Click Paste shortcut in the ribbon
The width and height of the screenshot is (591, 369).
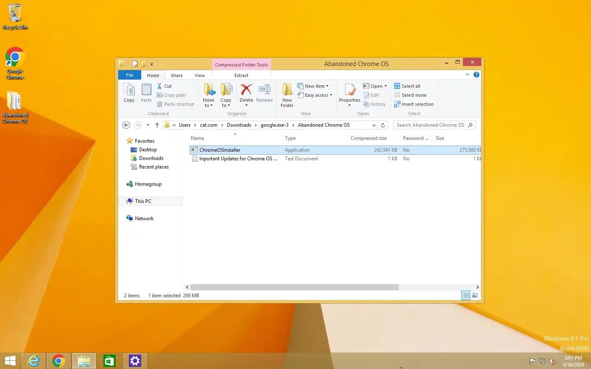tap(176, 104)
